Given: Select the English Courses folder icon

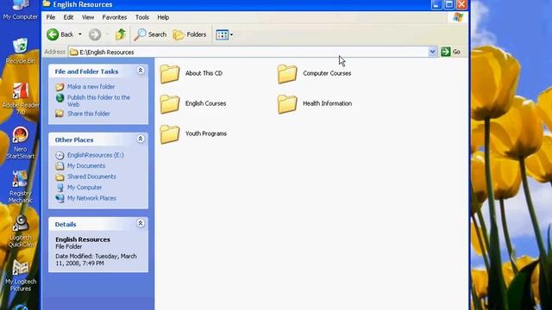Looking at the screenshot, I should click(x=170, y=104).
